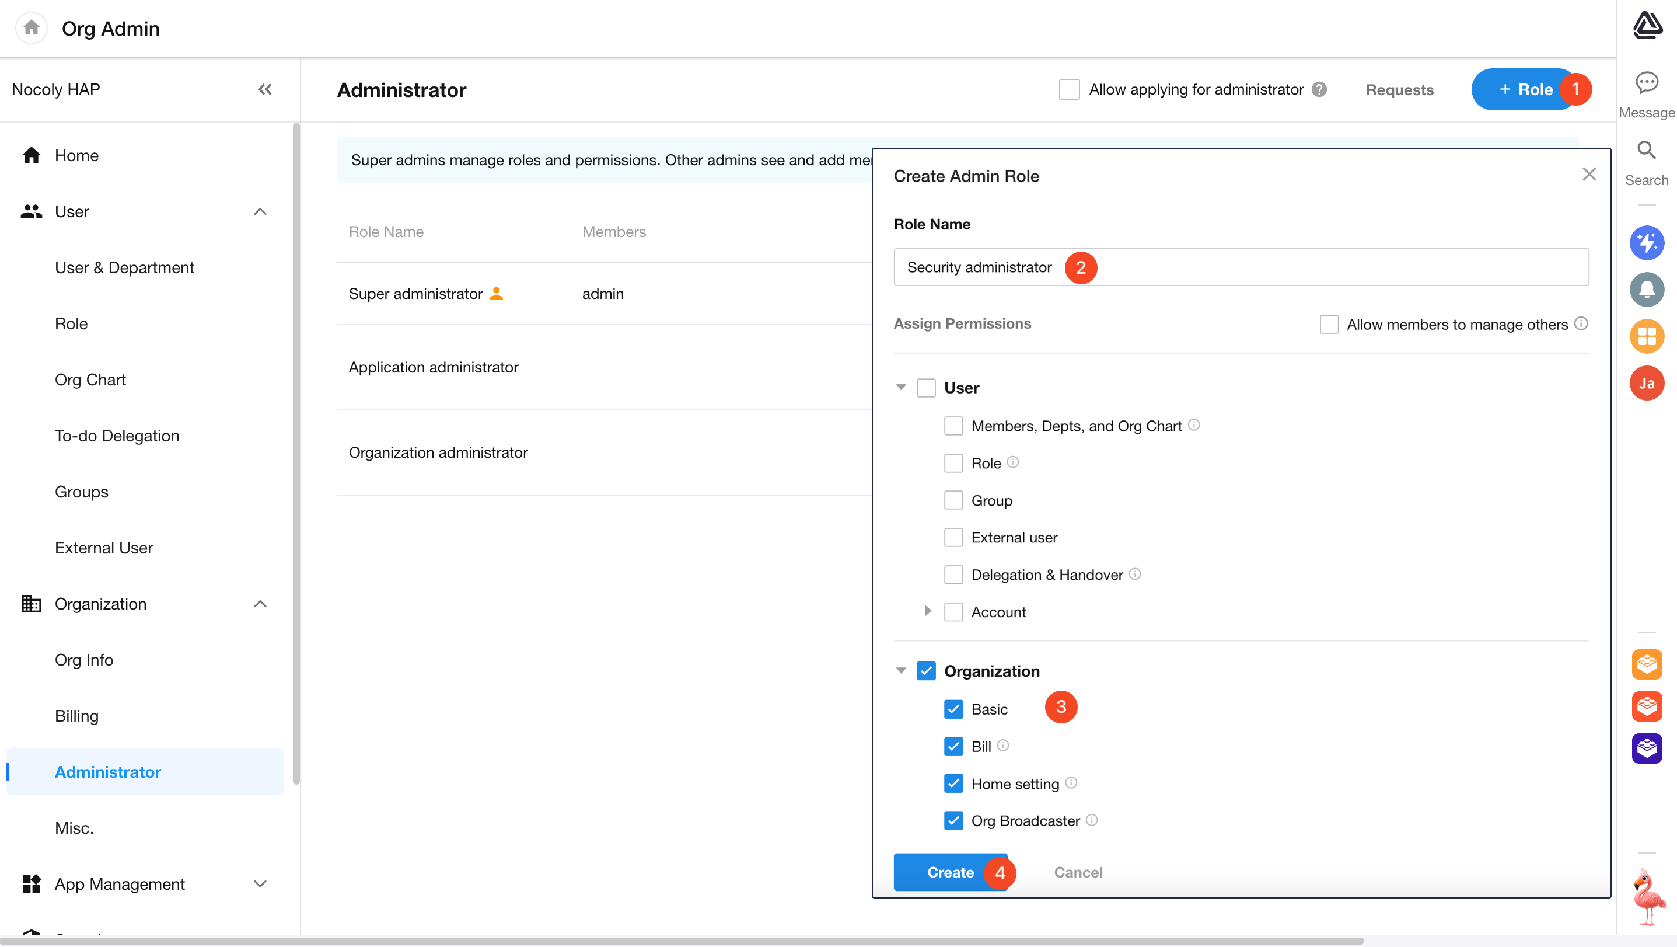This screenshot has height=947, width=1677.
Task: Go to Billing in the sidebar
Action: [x=77, y=716]
